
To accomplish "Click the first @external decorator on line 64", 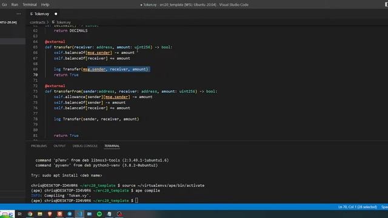I will [x=55, y=42].
